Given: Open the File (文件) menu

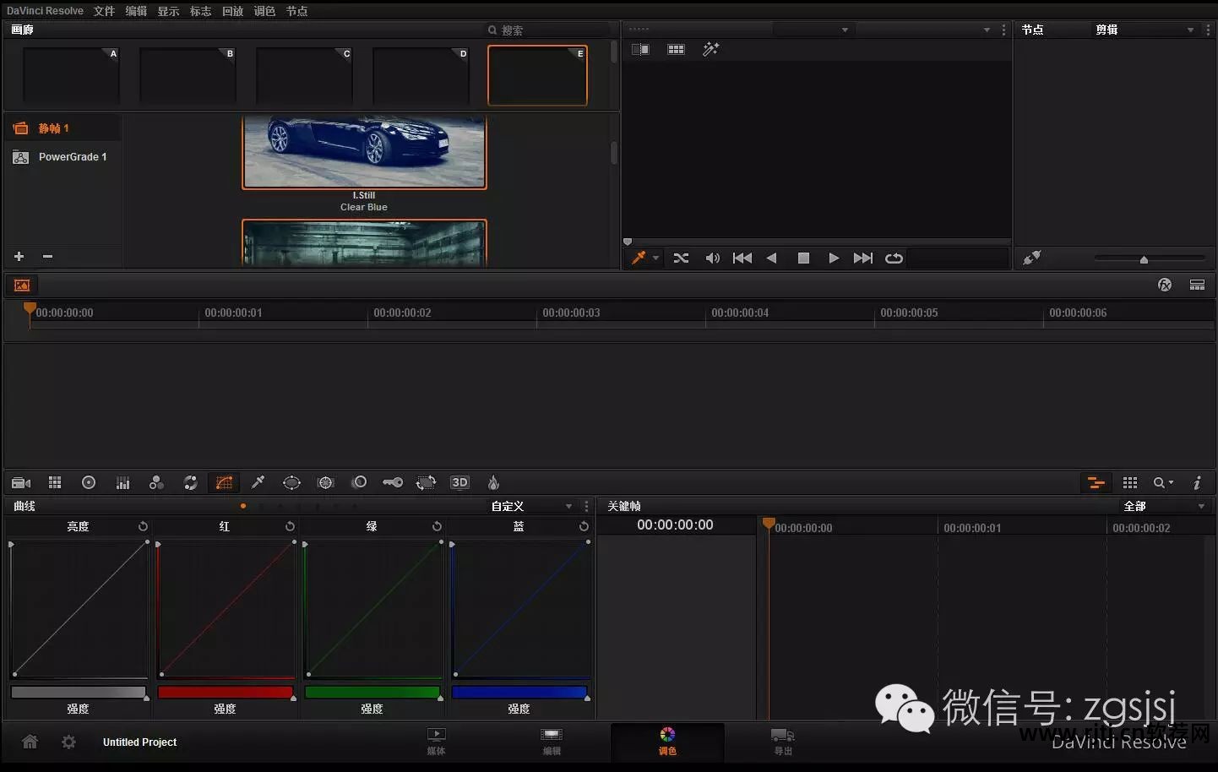Looking at the screenshot, I should [x=104, y=11].
